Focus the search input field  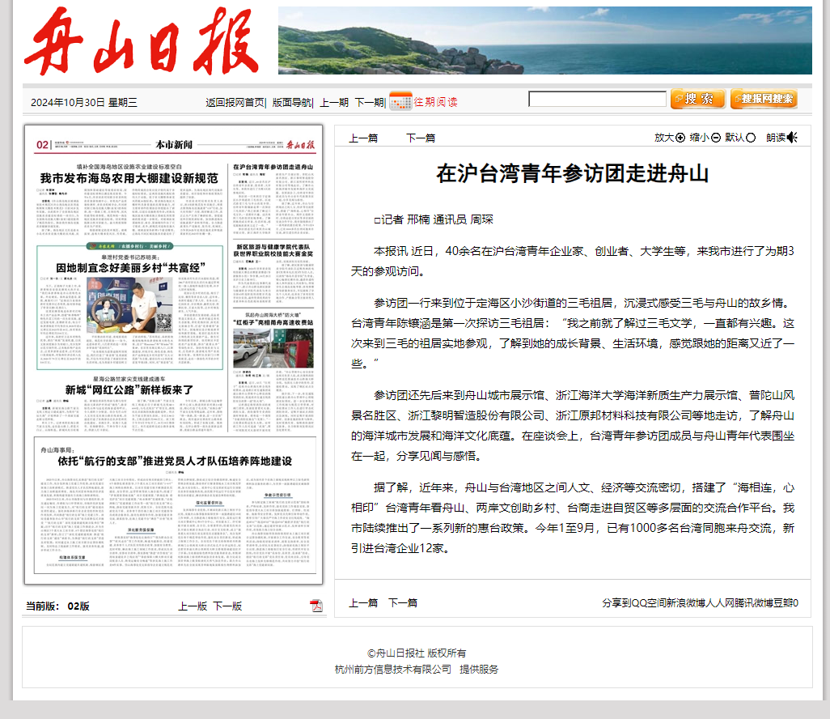[597, 99]
